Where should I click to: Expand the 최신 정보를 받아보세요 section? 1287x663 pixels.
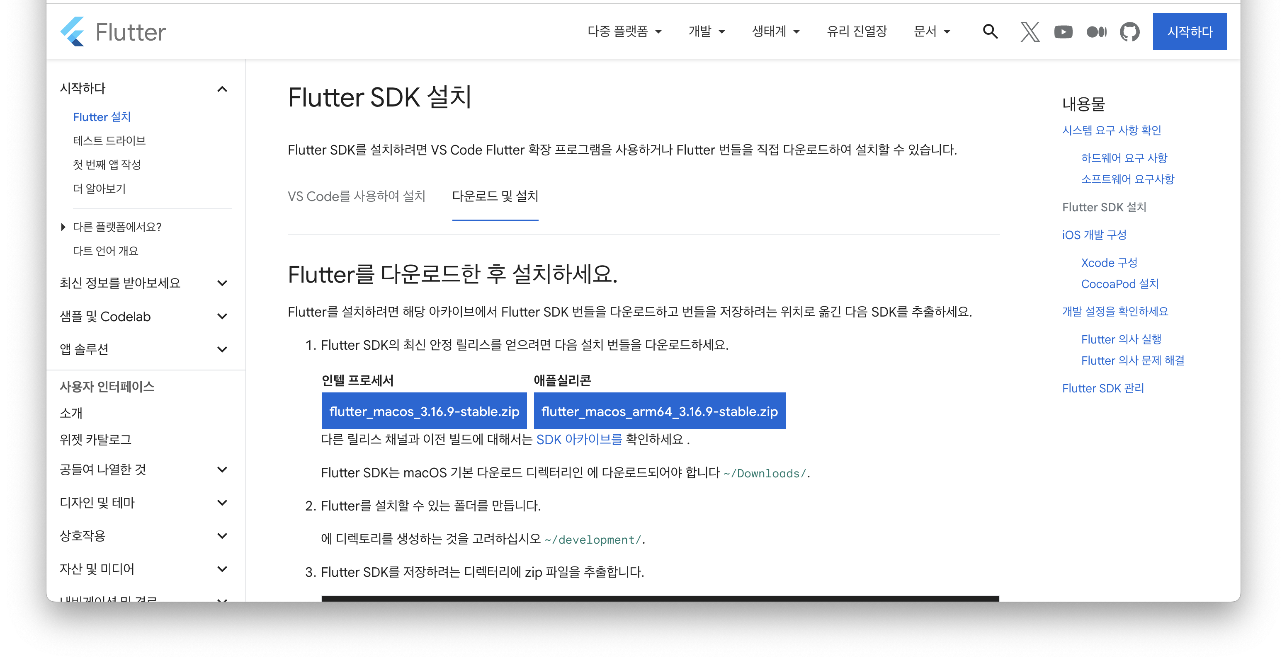[x=222, y=283]
